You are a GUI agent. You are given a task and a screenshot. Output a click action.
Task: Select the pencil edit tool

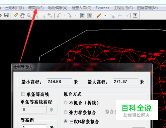(16, 15)
